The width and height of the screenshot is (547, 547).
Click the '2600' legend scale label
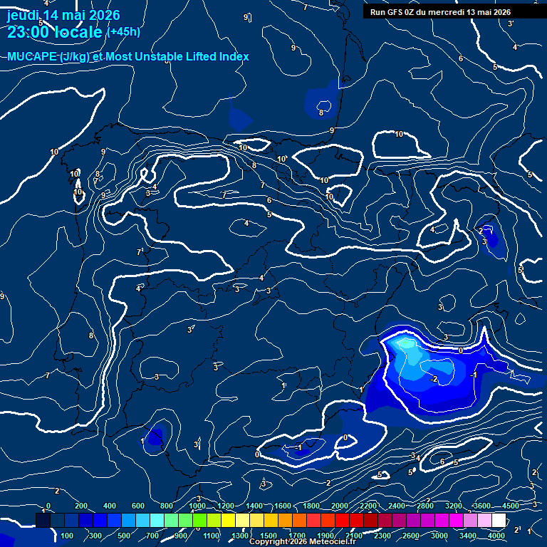pyautogui.click(x=410, y=536)
